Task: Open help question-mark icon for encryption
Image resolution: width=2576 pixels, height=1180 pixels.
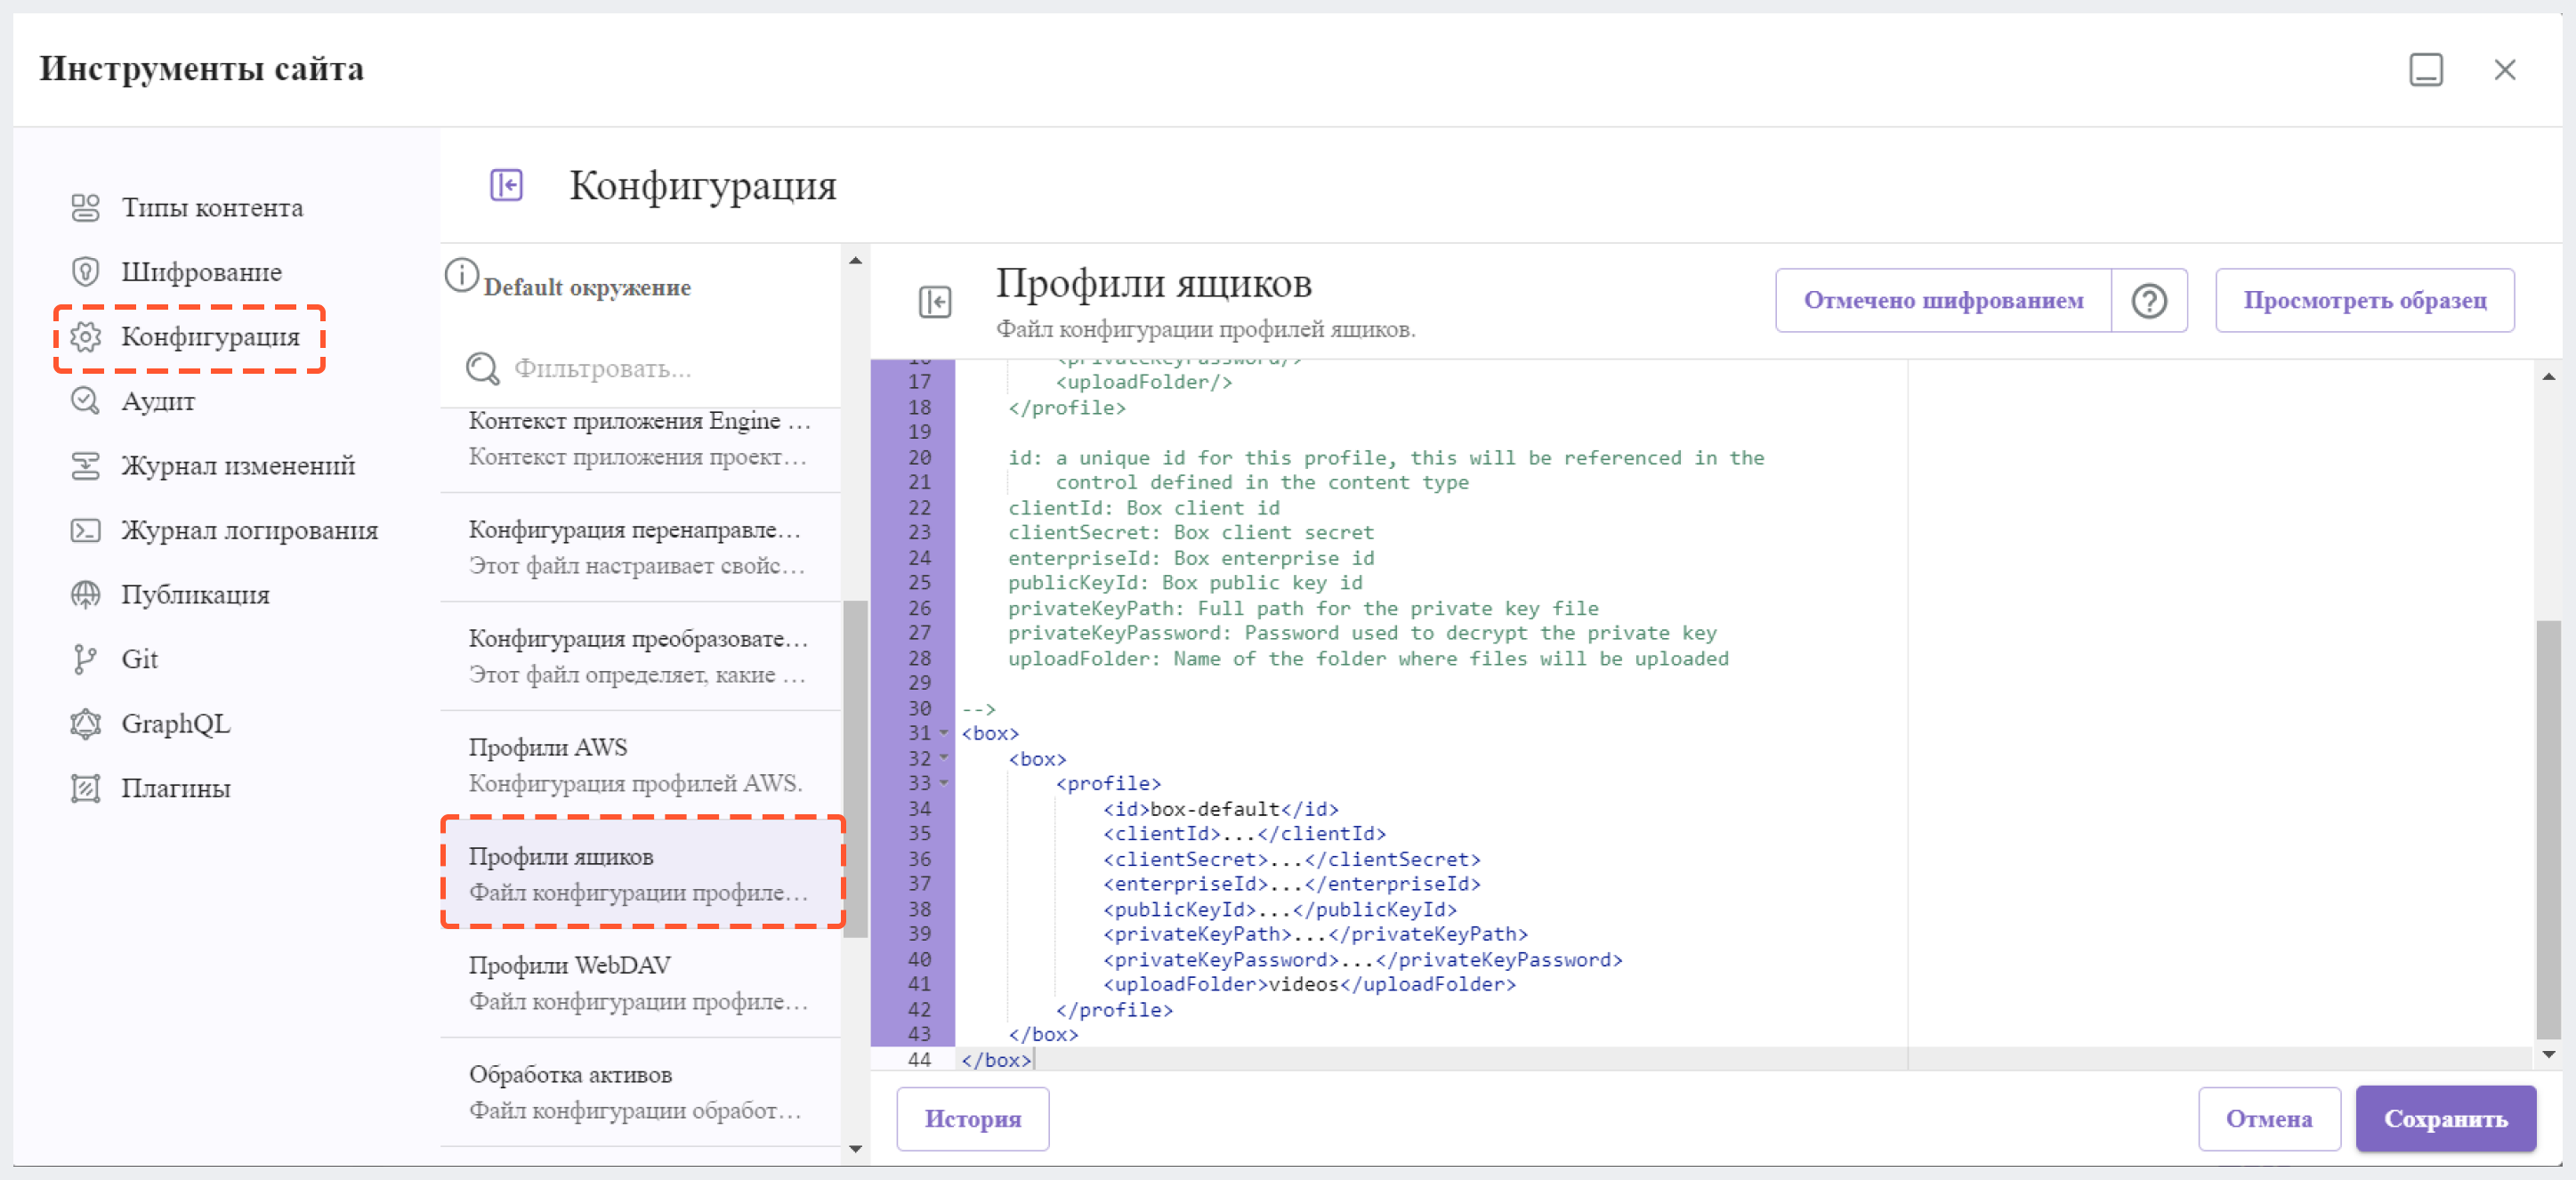Action: tap(2149, 301)
